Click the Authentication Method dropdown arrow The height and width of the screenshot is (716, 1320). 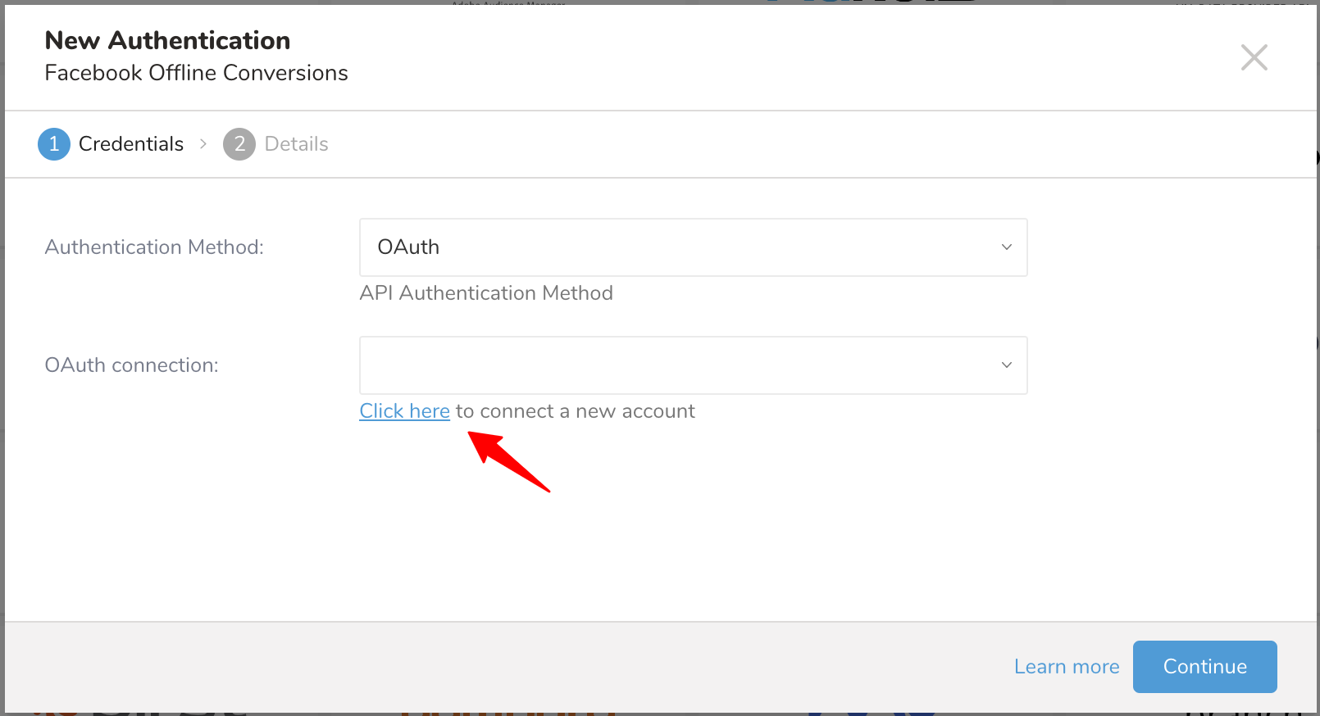[x=1007, y=247]
